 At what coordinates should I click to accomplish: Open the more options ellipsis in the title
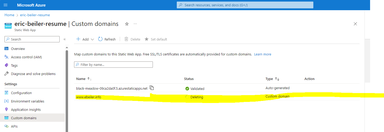(135, 24)
